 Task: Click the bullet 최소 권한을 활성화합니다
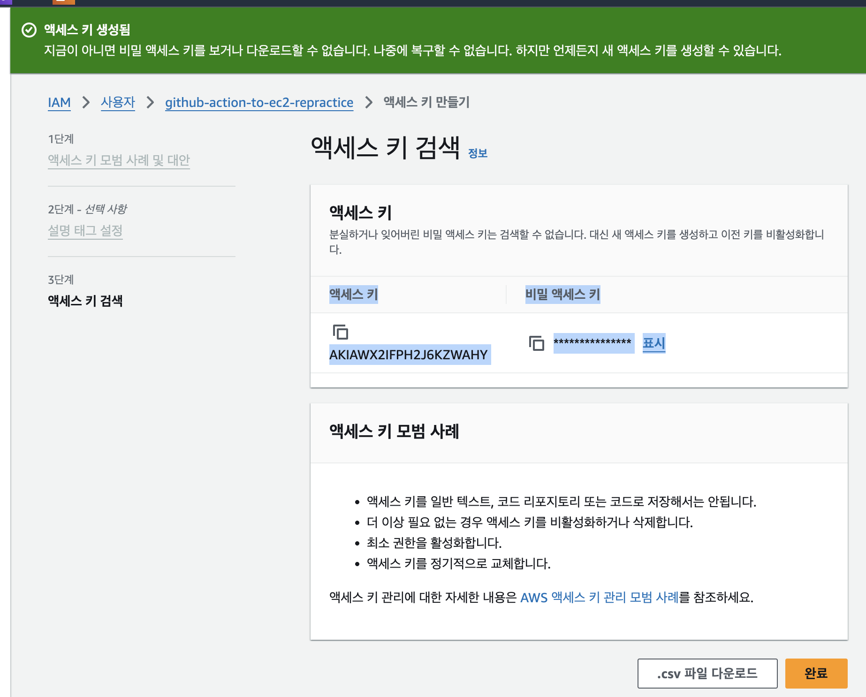click(x=434, y=543)
